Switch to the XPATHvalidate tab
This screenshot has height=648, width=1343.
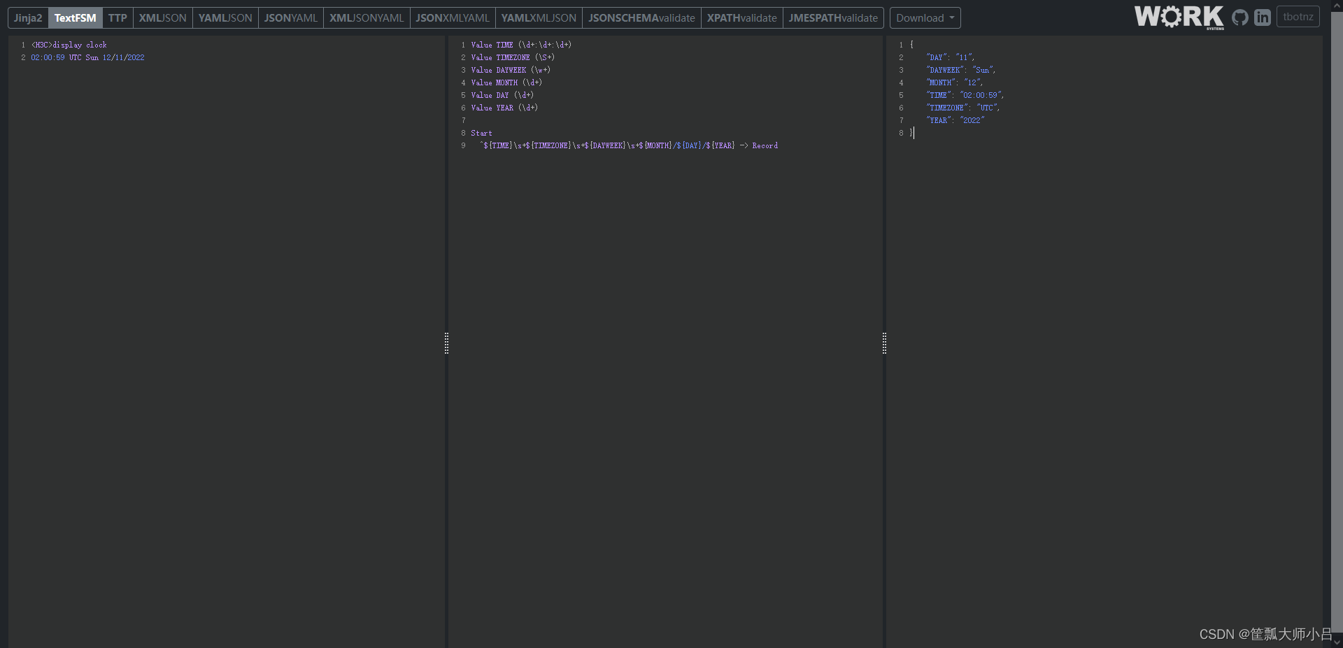coord(741,18)
